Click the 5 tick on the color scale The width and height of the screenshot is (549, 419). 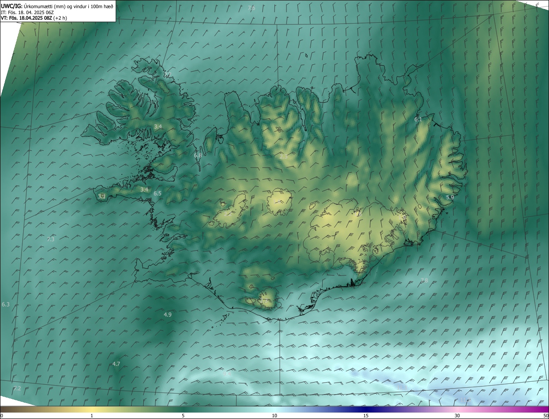tap(183, 416)
